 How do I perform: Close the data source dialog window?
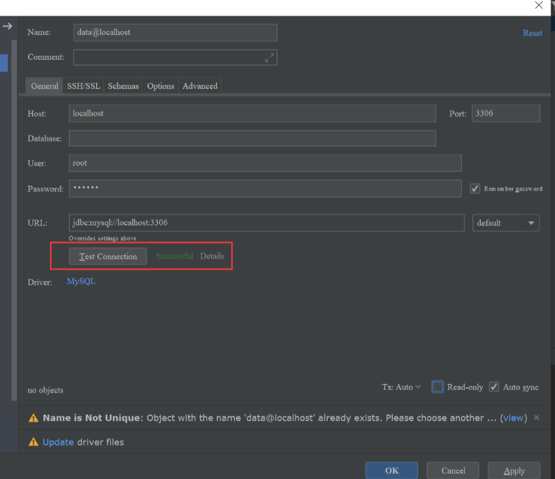click(x=539, y=5)
